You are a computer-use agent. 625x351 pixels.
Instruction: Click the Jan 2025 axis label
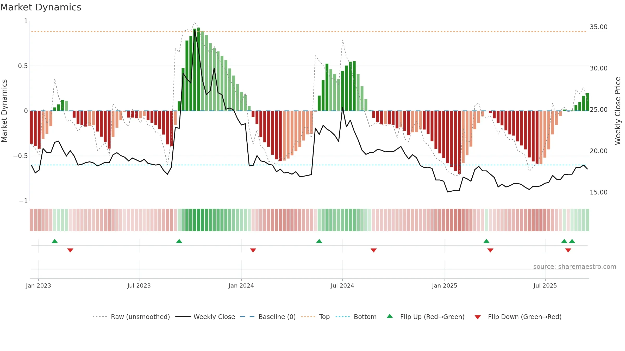(x=445, y=285)
